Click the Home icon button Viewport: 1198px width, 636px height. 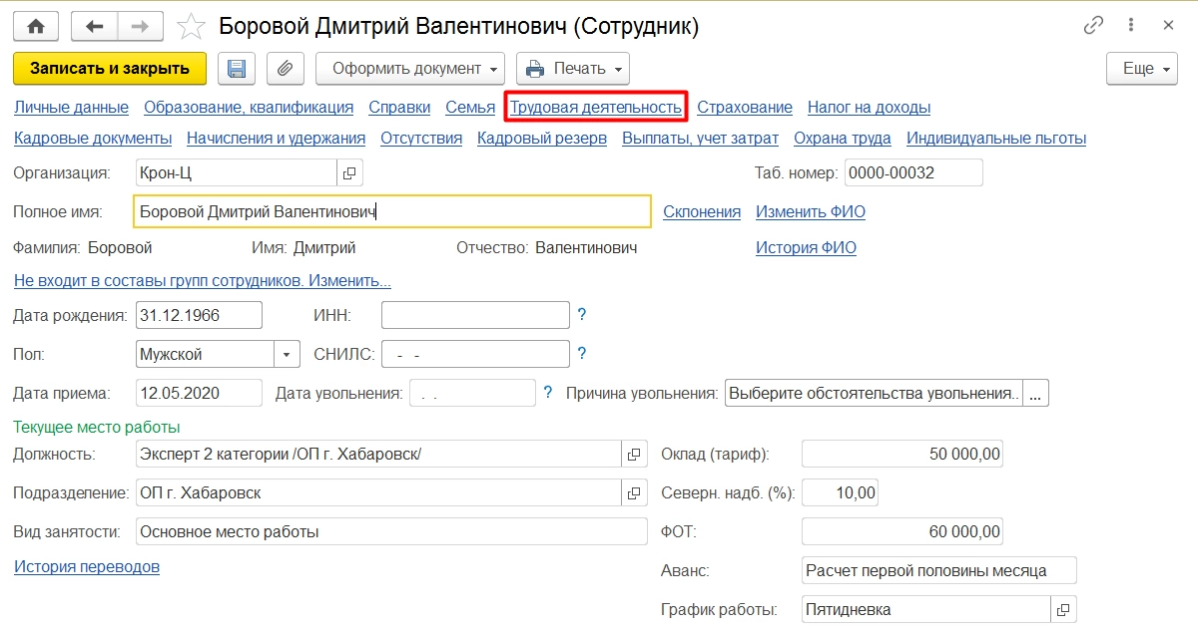(36, 26)
